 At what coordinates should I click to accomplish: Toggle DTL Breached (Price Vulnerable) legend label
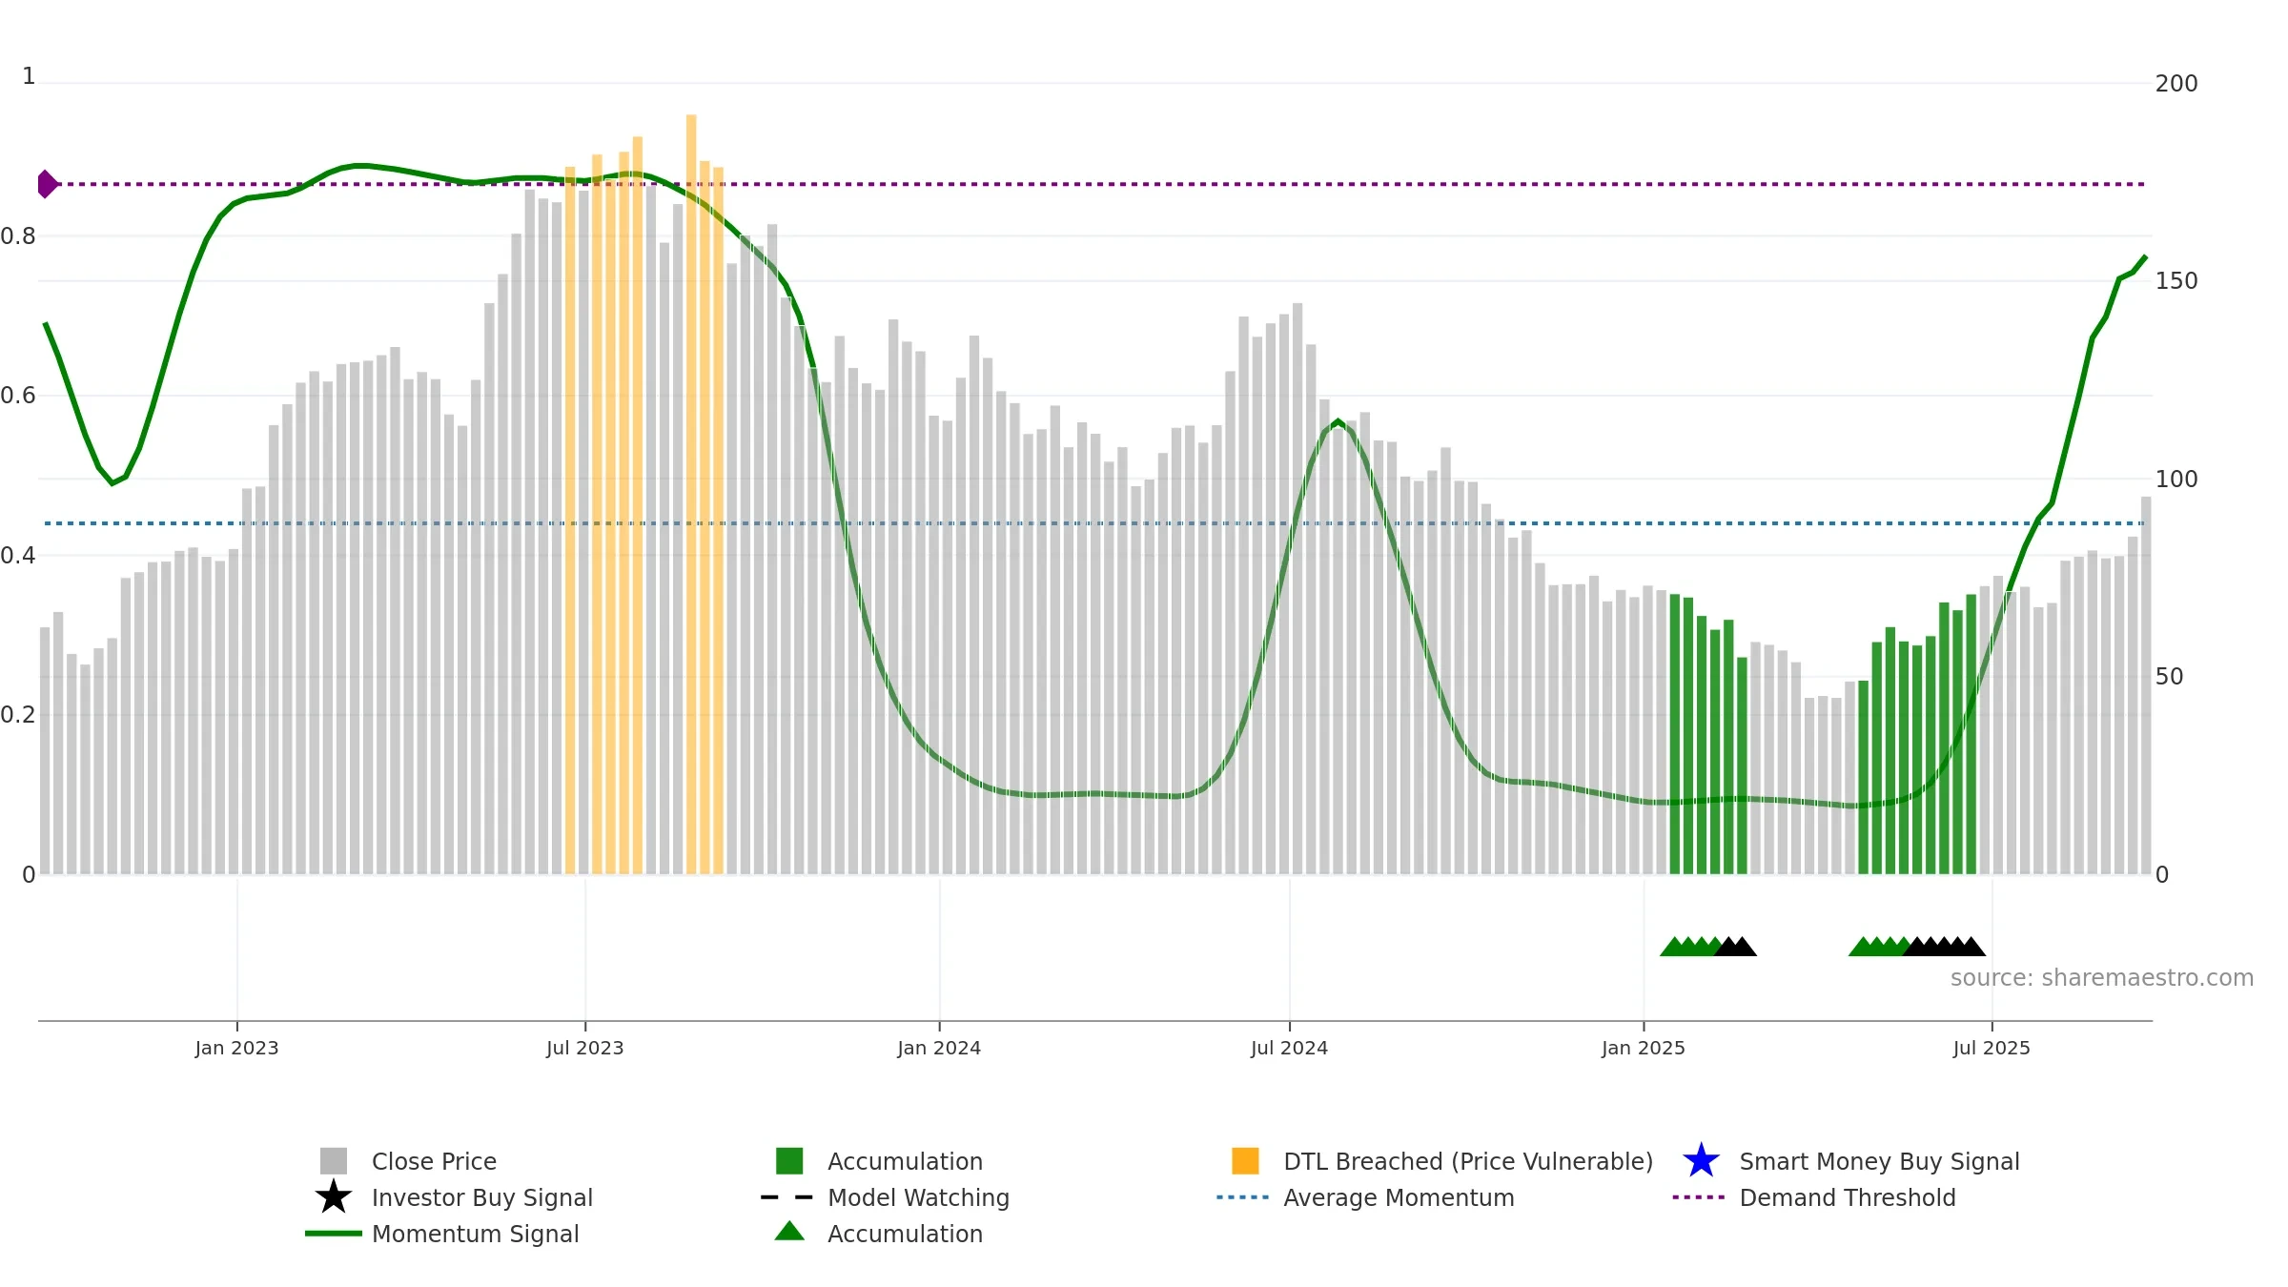pos(1468,1161)
